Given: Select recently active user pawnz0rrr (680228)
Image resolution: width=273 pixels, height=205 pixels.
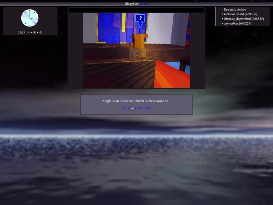Looking at the screenshot, I should click(x=238, y=23).
